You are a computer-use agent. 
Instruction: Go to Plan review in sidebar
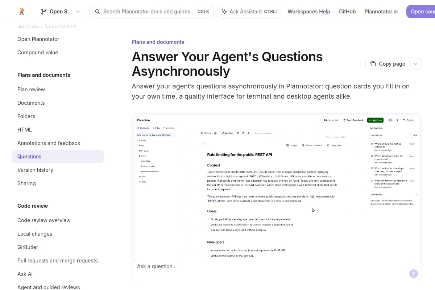[x=31, y=90]
